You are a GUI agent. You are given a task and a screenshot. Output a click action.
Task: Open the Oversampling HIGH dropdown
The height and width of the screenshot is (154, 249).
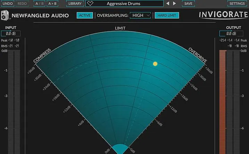click(x=141, y=16)
